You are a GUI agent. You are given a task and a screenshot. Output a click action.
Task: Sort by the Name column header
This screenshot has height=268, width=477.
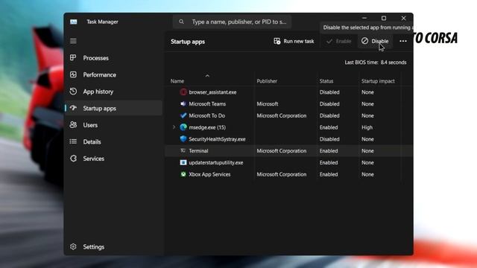point(177,81)
